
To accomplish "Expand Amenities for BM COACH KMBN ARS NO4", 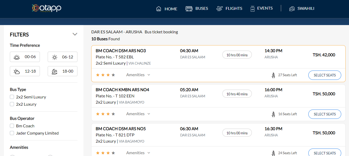I will point(138,114).
